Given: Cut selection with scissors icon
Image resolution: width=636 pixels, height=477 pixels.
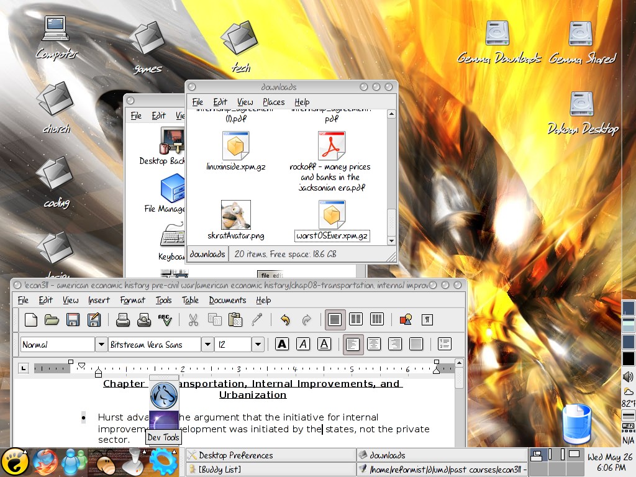Looking at the screenshot, I should 194,320.
